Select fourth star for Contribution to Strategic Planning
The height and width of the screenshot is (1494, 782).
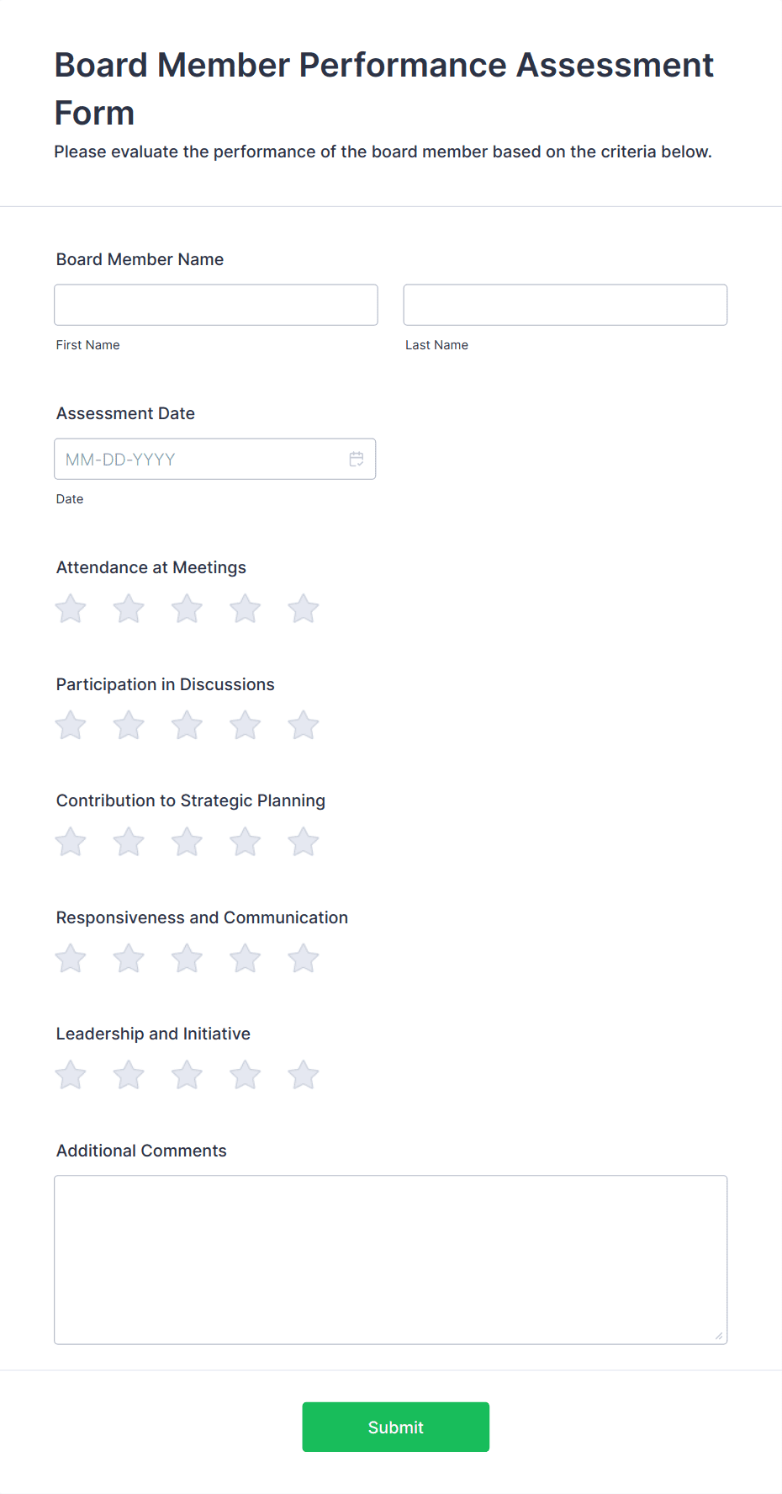pyautogui.click(x=246, y=842)
